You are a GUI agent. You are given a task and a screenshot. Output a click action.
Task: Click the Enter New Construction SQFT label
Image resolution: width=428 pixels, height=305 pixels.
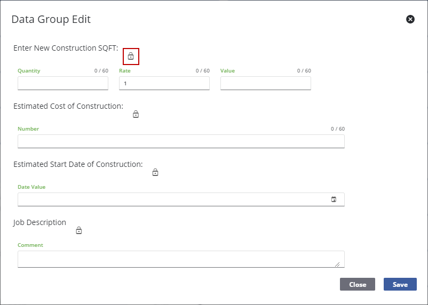(66, 48)
